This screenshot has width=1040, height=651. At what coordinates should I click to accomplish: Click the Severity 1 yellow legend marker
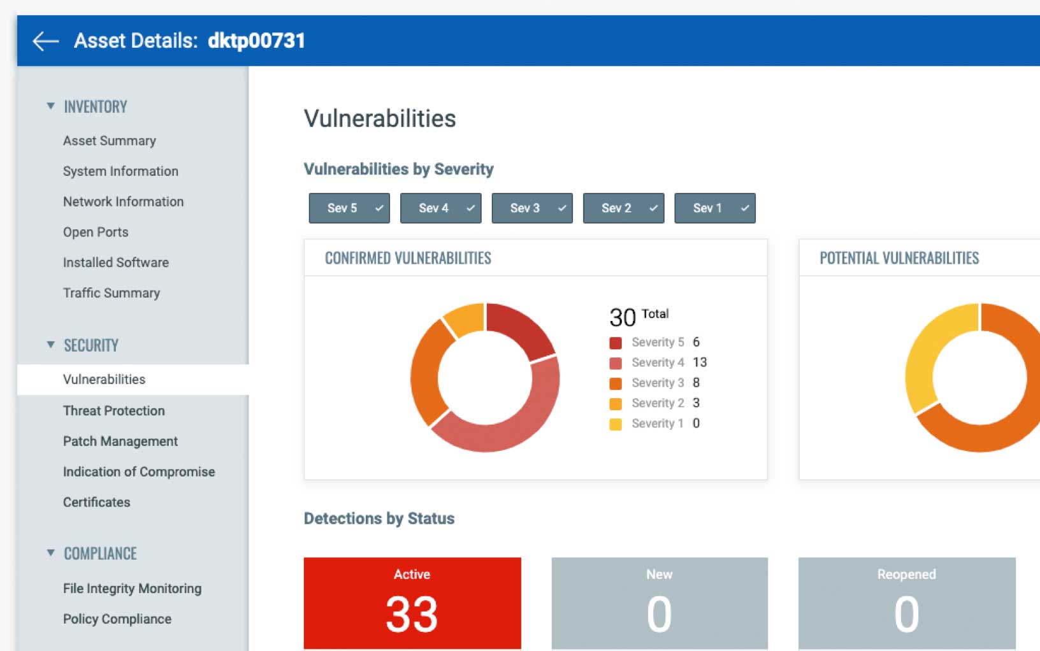pyautogui.click(x=615, y=424)
